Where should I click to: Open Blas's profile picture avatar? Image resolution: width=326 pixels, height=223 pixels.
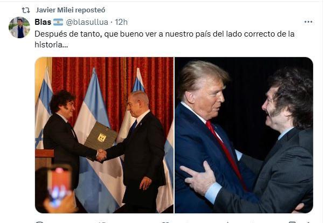click(x=19, y=27)
